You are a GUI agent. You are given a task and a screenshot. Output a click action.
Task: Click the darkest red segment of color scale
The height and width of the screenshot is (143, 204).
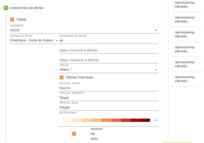coord(145,120)
